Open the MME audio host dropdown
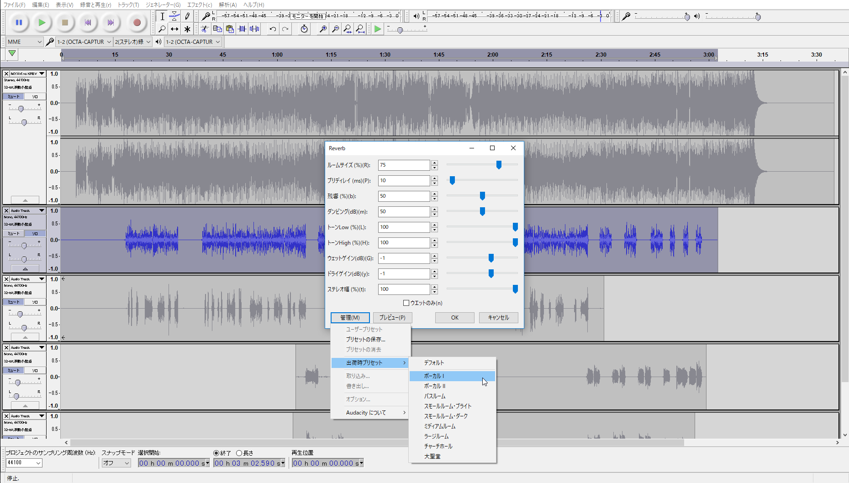Screen dimensions: 849x483 [x=25, y=42]
